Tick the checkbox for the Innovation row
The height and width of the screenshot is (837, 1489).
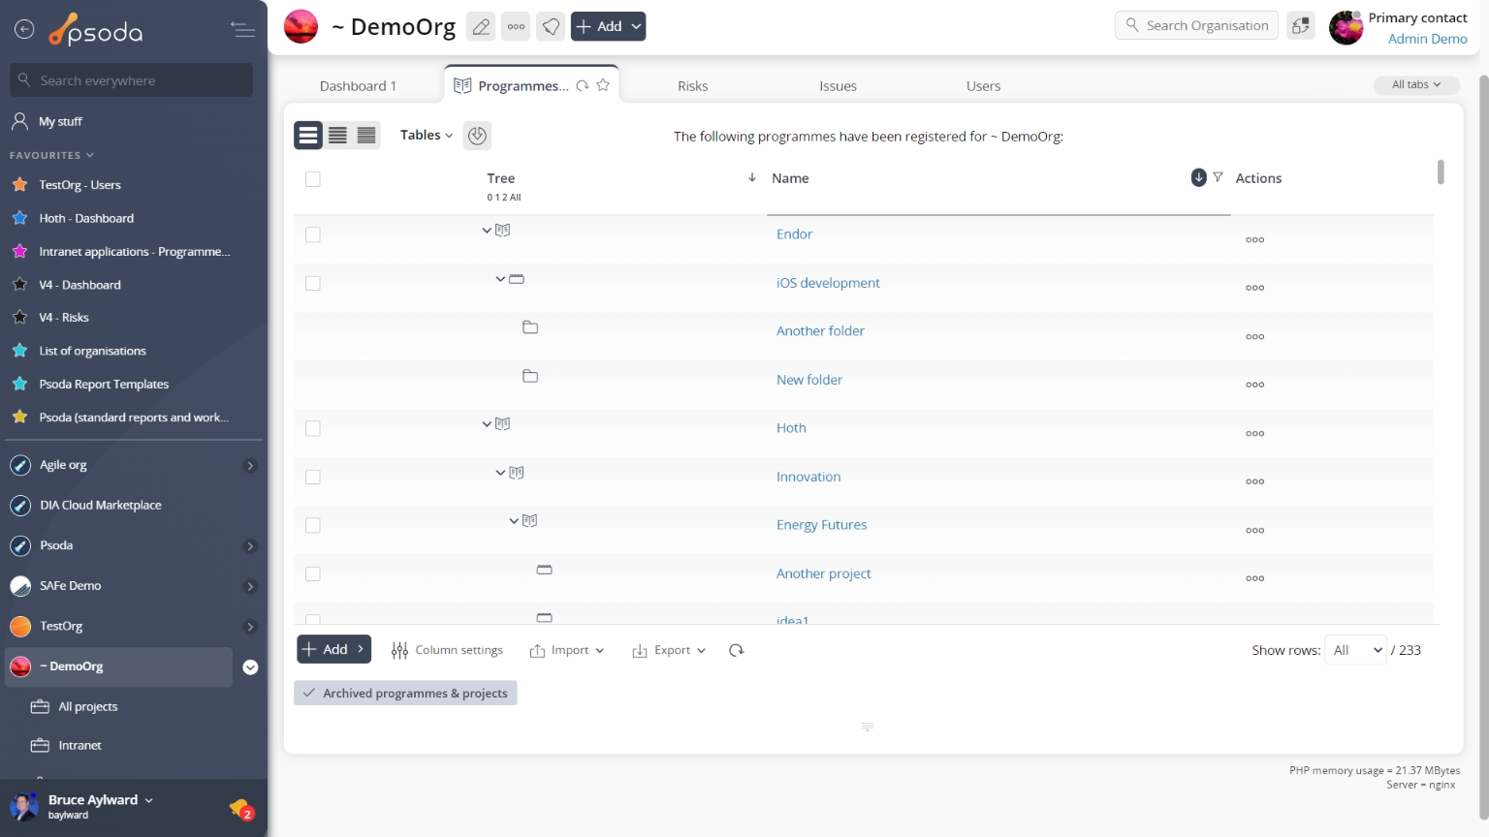(312, 477)
